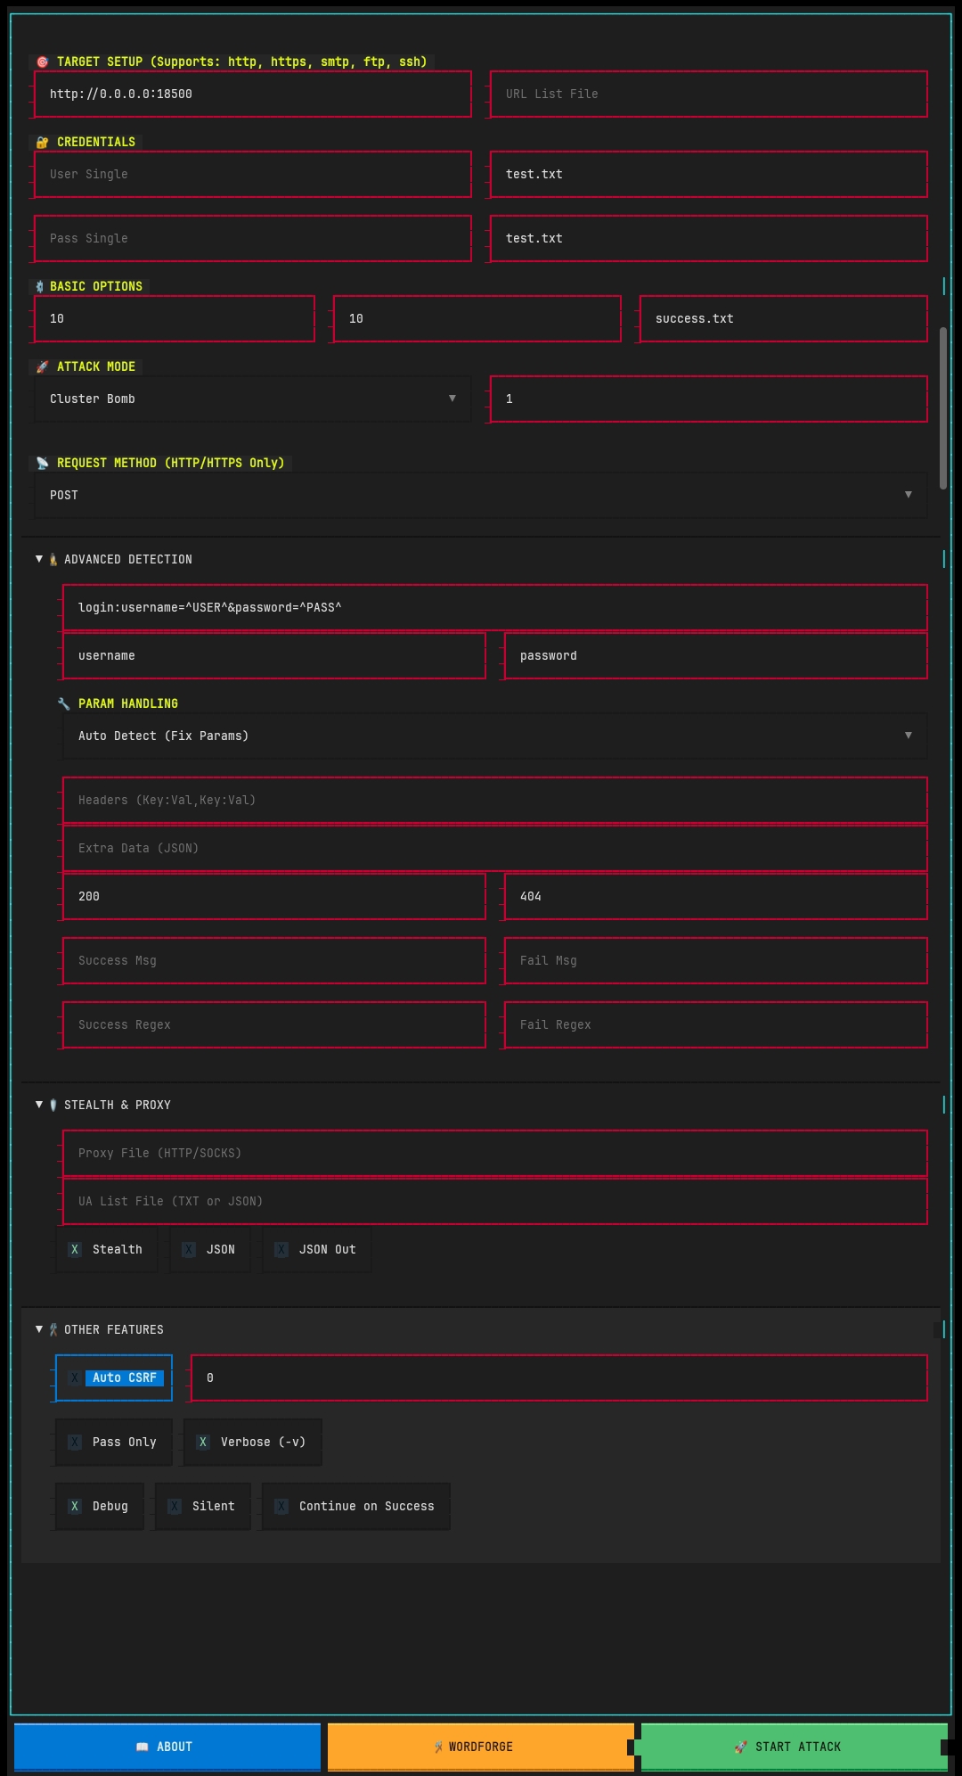The image size is (962, 1776).
Task: Click the wrench icon beside PARAM HANDLING
Action: click(63, 703)
